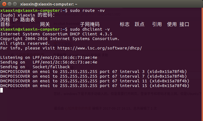Open the isc.org software dhcp URL

100,48
